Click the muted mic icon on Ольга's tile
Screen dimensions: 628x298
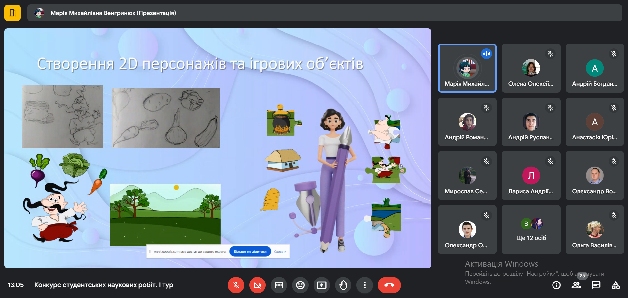[x=614, y=215]
